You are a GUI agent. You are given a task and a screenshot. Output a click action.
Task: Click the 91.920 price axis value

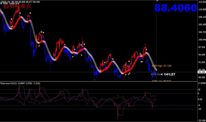[202, 62]
